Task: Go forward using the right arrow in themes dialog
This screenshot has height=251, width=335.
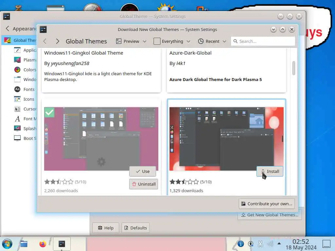Action: (57, 41)
